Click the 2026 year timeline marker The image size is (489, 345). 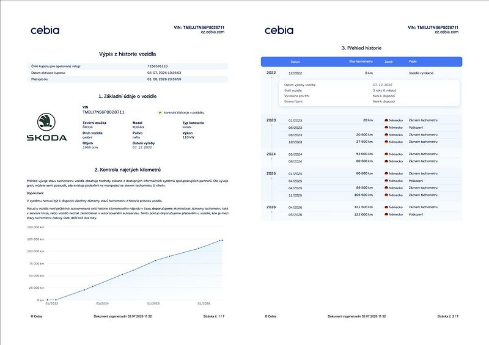tap(271, 207)
